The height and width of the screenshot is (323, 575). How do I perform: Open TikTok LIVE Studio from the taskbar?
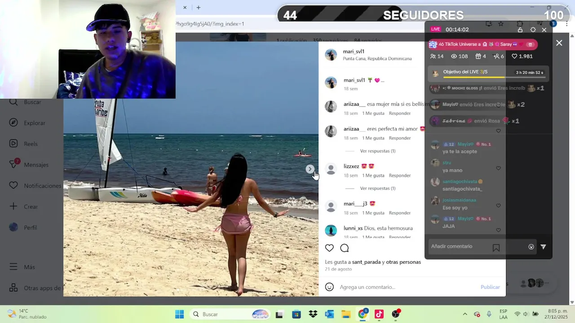(379, 314)
